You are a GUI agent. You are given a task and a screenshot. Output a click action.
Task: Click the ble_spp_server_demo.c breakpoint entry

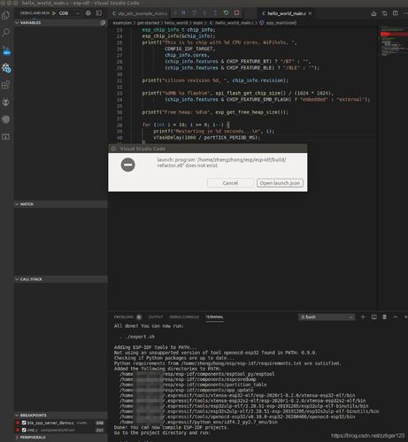click(x=62, y=423)
